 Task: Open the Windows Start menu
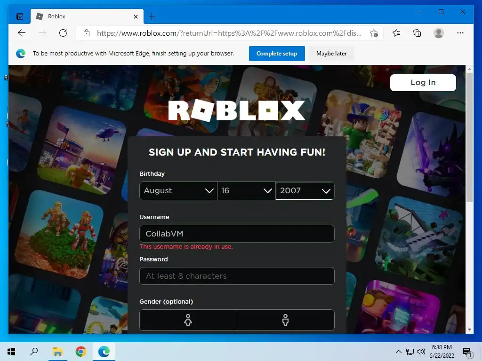[11, 352]
